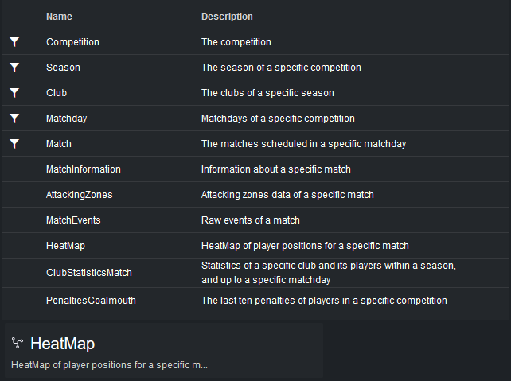Select the AttackingZones row
Image resolution: width=511 pixels, height=381 pixels.
click(x=79, y=195)
